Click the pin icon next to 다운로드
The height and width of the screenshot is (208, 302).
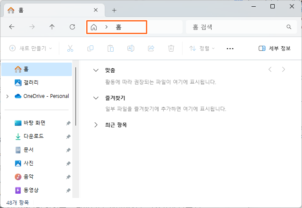[x=69, y=137]
